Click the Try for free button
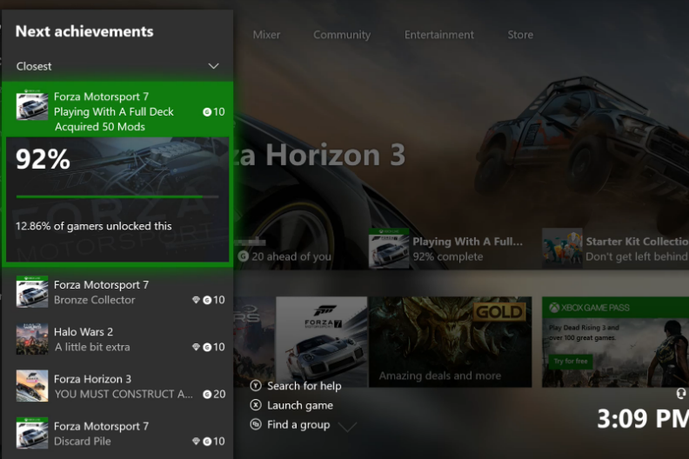 coord(571,362)
